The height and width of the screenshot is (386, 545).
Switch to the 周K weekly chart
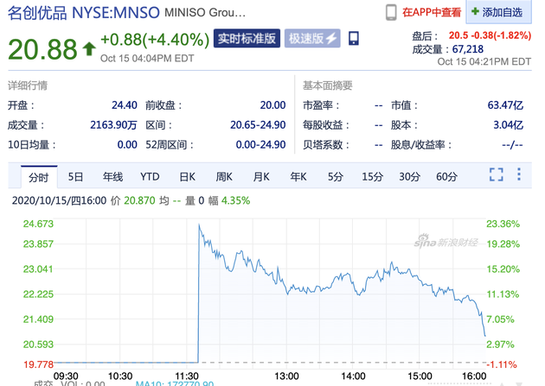pos(224,177)
